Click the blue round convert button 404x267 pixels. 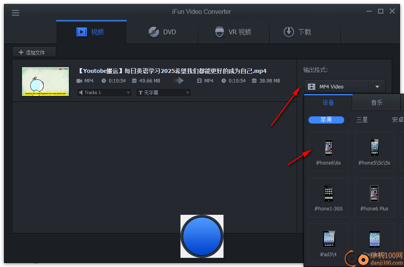click(x=202, y=236)
